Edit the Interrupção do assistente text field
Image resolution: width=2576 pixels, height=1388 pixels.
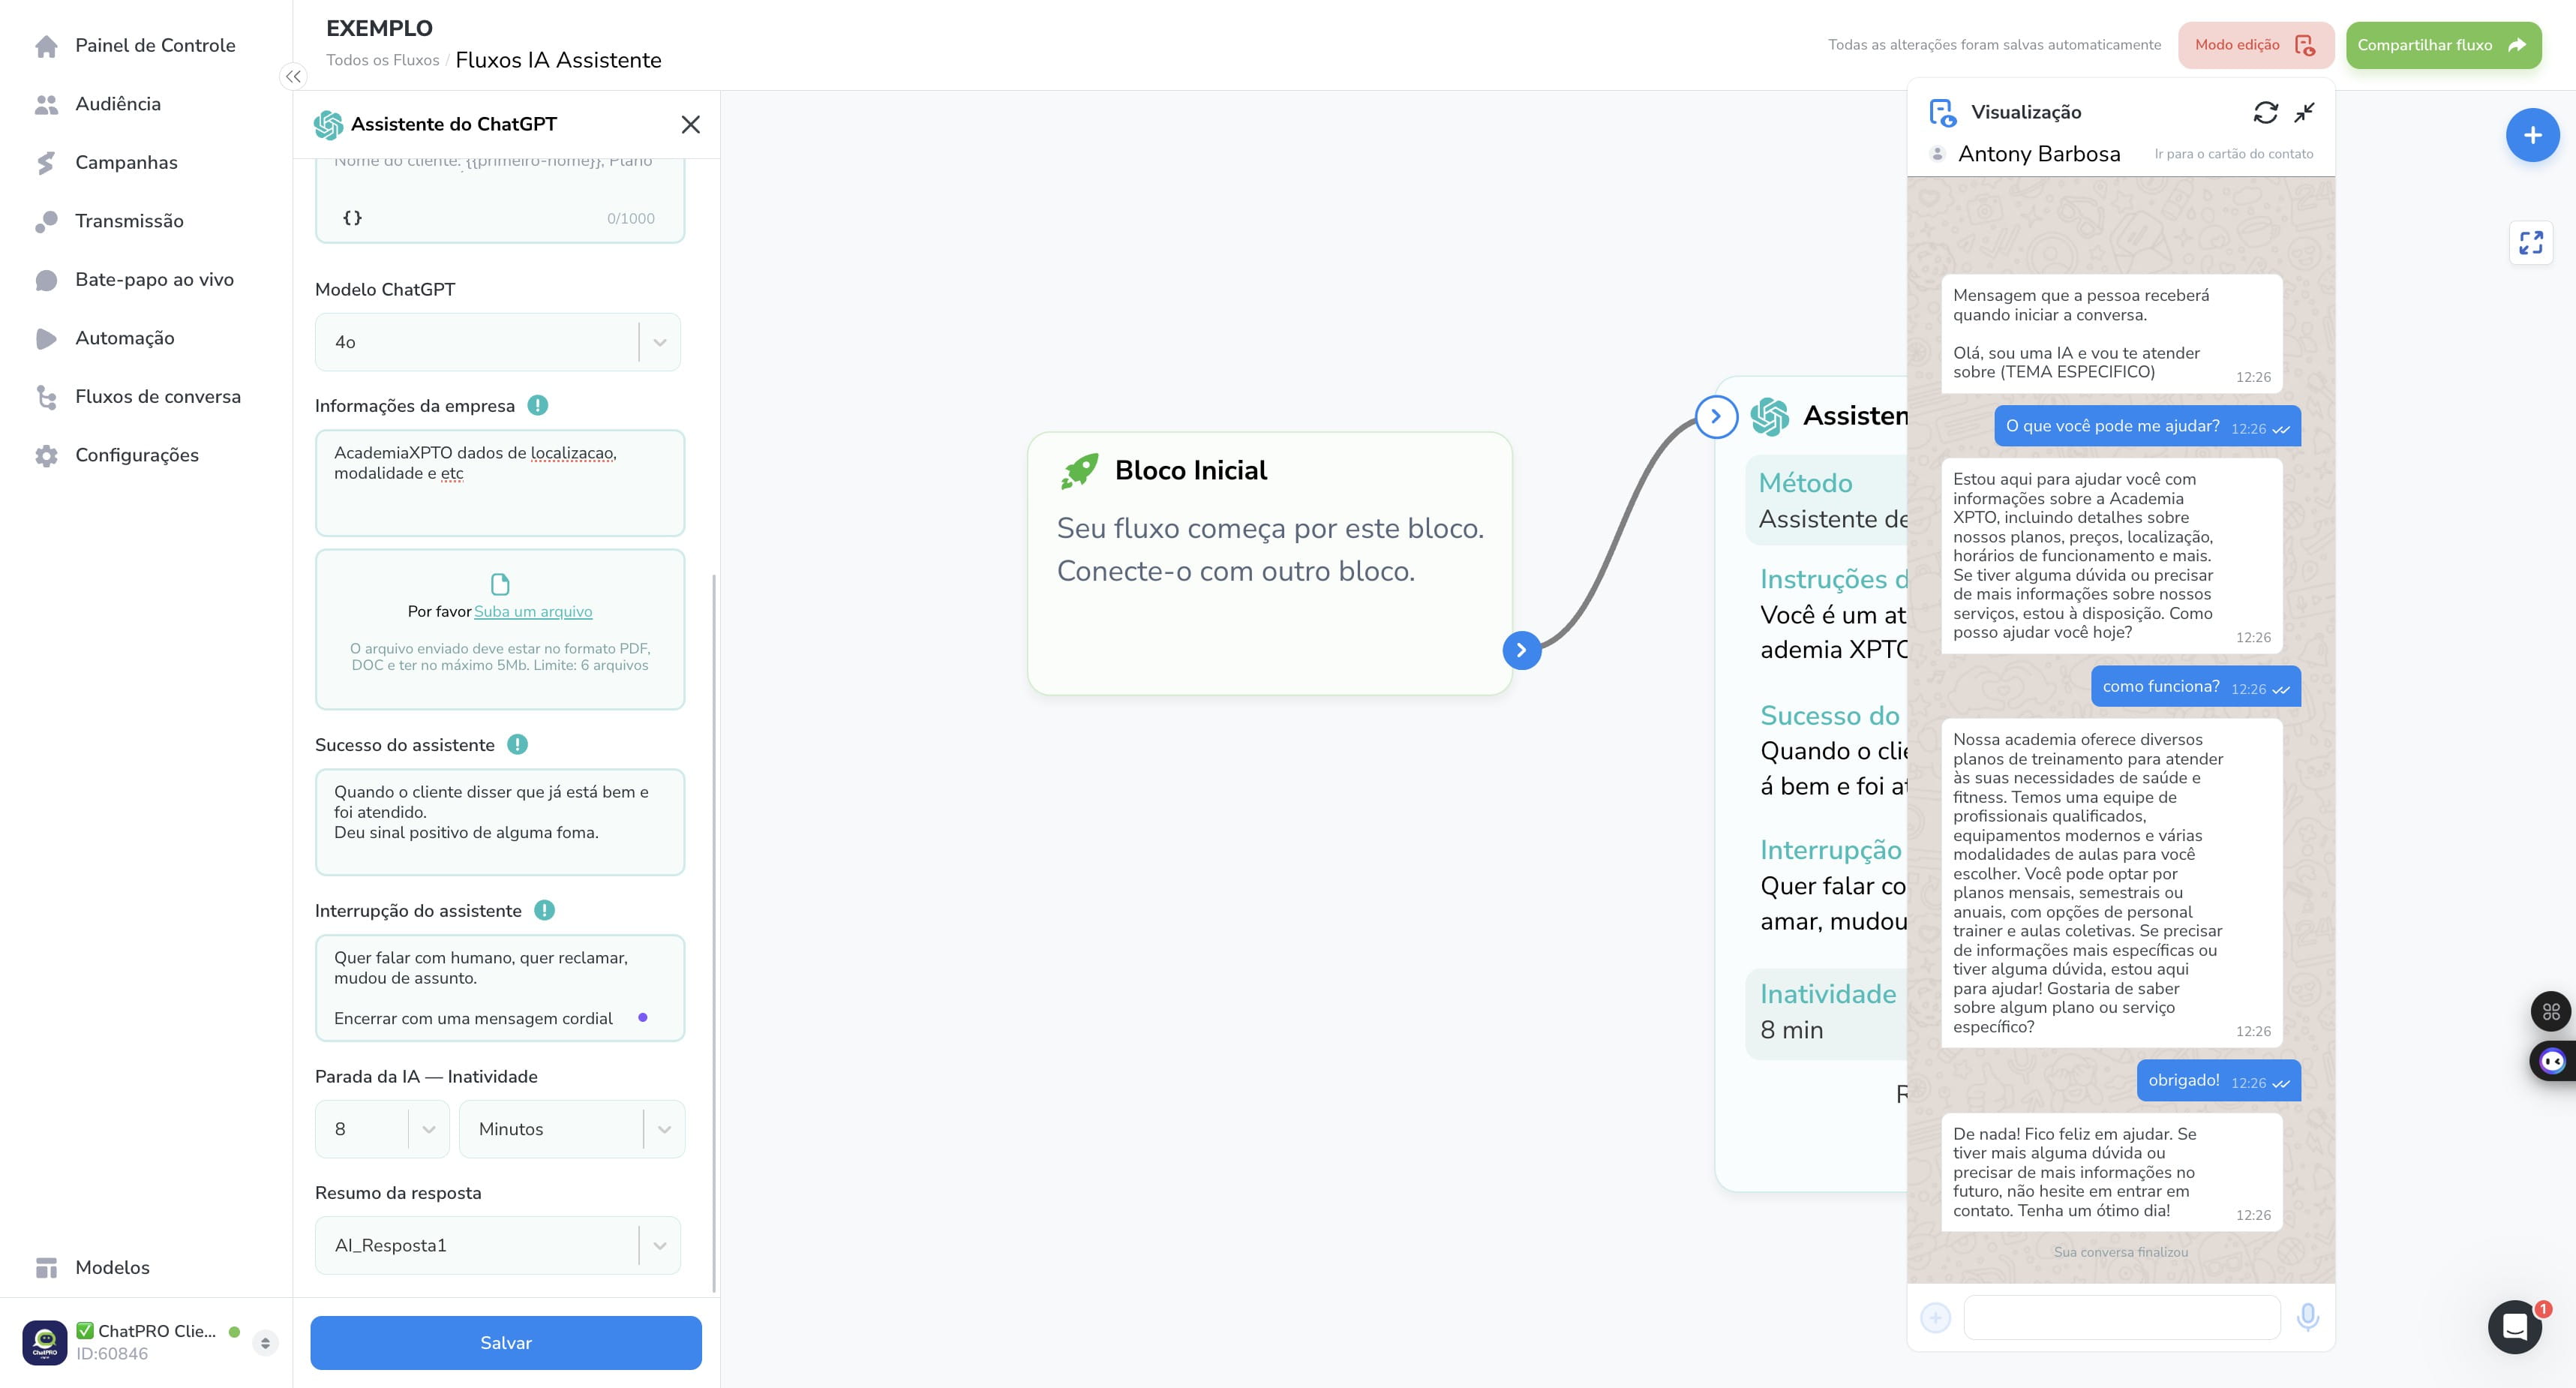tap(500, 988)
